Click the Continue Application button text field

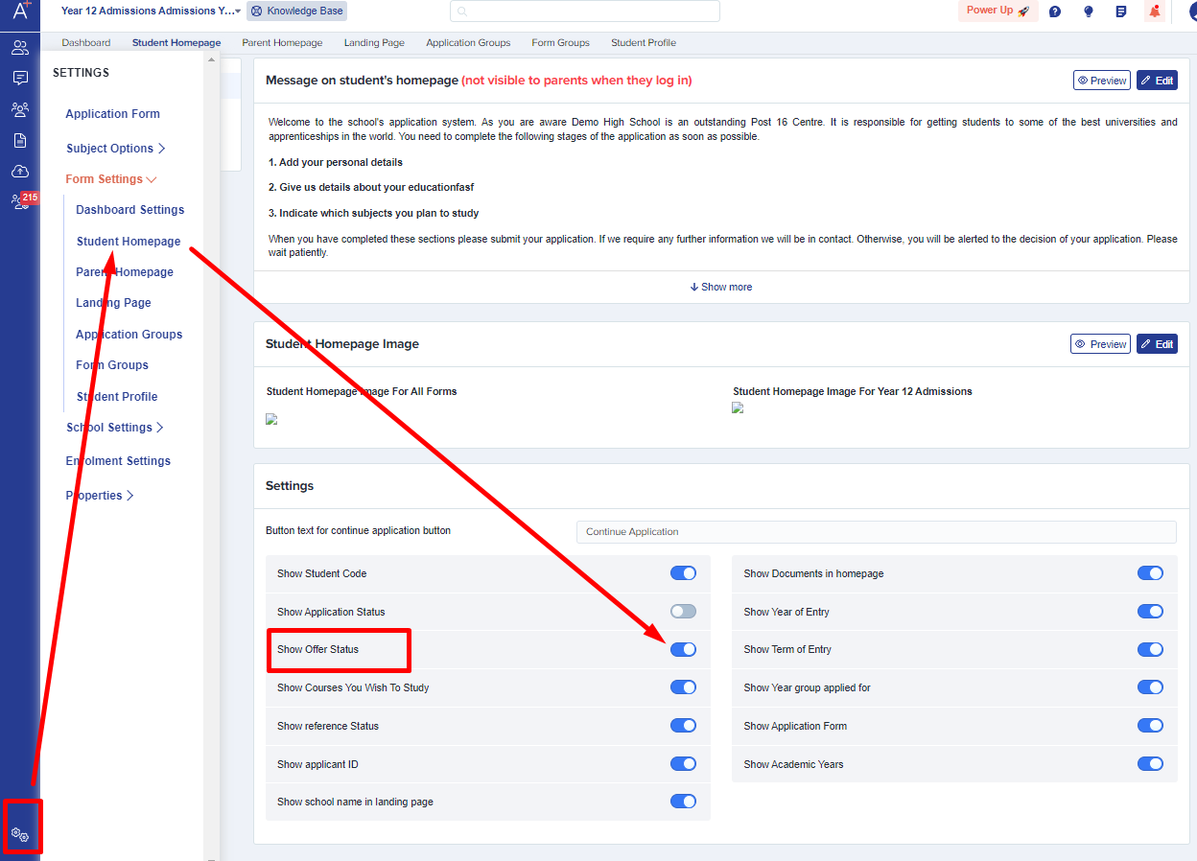pyautogui.click(x=876, y=532)
